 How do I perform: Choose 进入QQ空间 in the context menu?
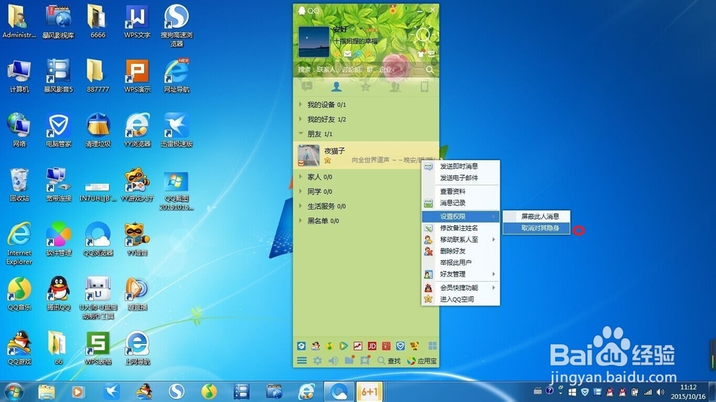460,299
